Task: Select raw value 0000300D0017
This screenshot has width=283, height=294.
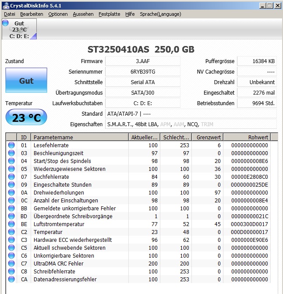Action: (249, 224)
